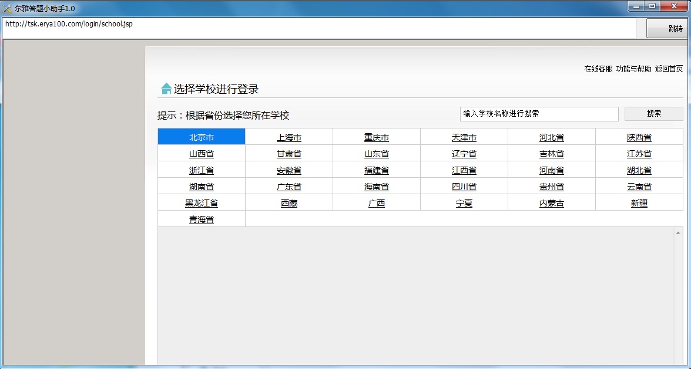Click the 跳转 button
The width and height of the screenshot is (691, 369).
(668, 29)
